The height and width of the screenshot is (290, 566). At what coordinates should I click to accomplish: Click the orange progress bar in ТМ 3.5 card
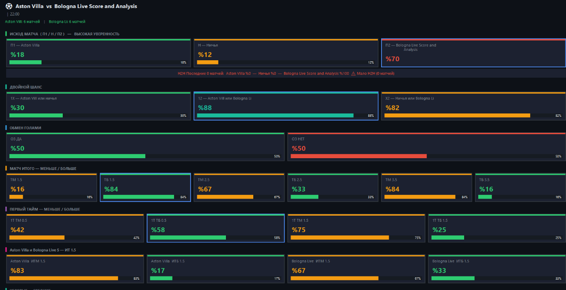tap(420, 197)
